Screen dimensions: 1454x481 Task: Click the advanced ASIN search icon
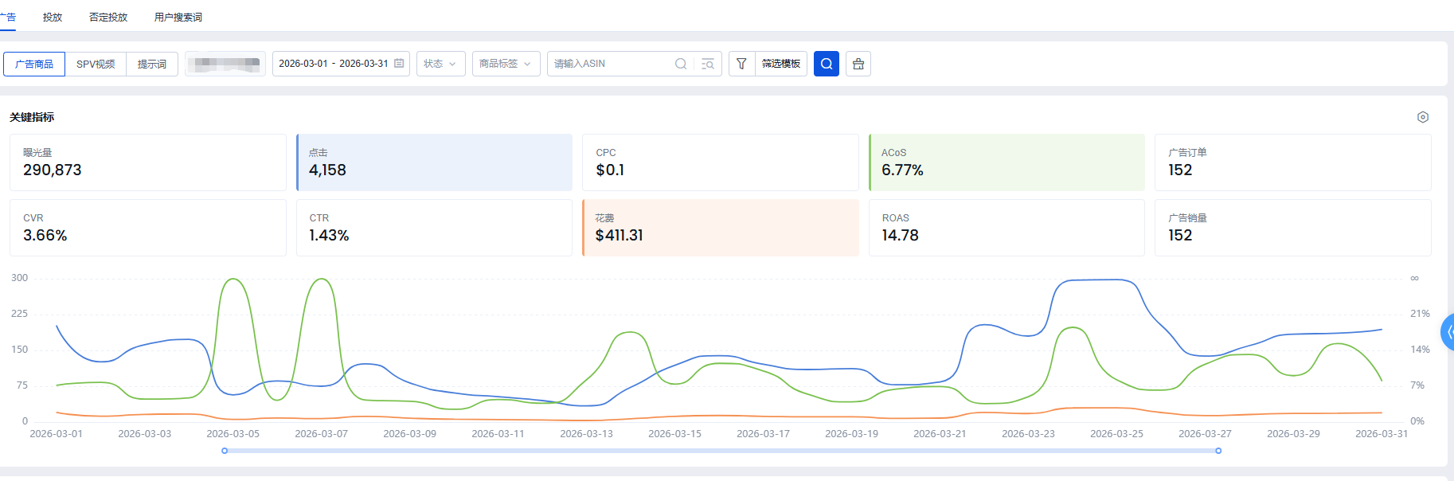pyautogui.click(x=708, y=64)
